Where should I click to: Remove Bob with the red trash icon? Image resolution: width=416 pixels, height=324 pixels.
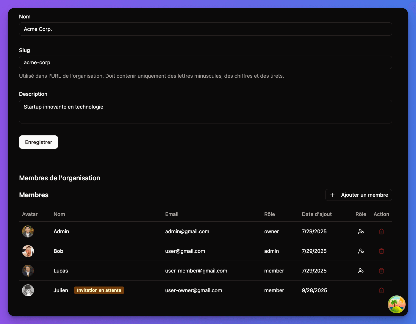[381, 251]
